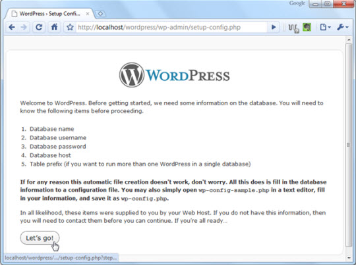The width and height of the screenshot is (356, 265).
Task: Close the WordPress Setup Config tab
Action: point(88,14)
